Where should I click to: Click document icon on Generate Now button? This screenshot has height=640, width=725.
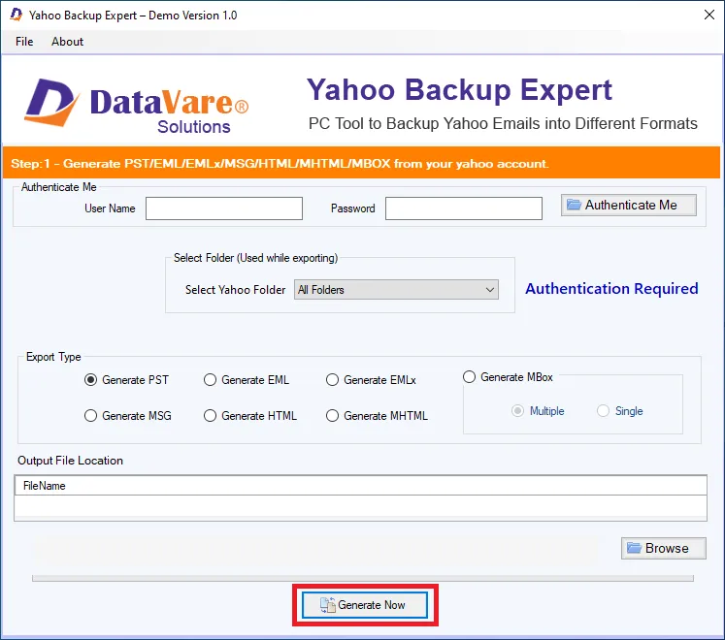(328, 605)
